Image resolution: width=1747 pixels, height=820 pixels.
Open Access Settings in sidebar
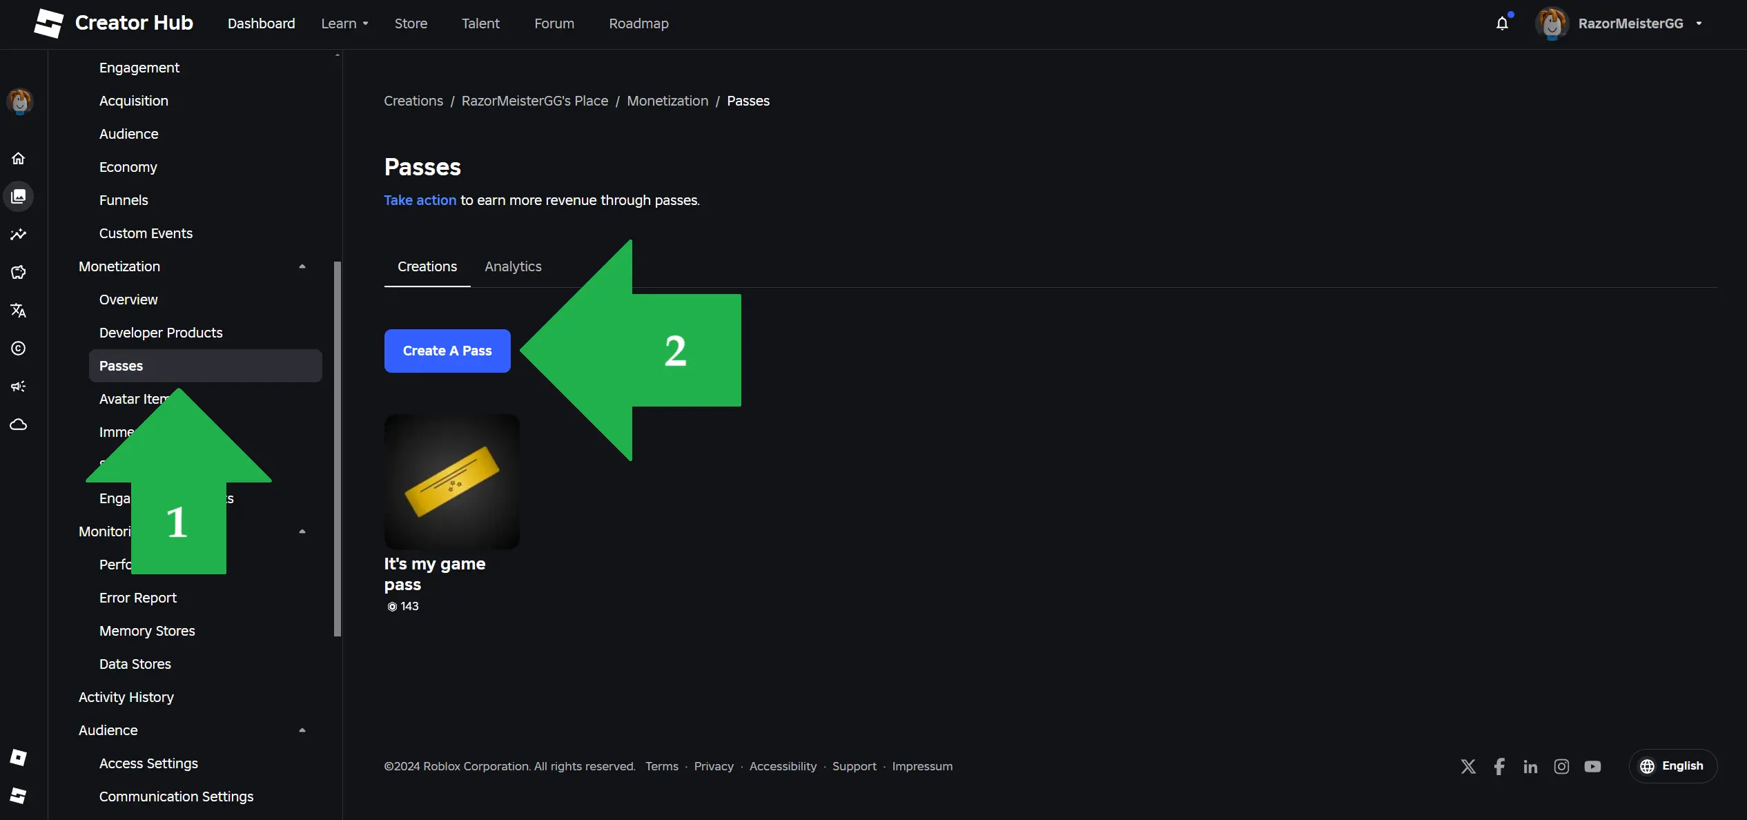click(148, 763)
